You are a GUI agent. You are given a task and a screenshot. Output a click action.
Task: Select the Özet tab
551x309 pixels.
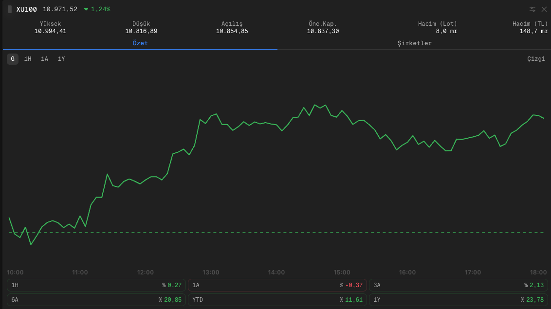click(140, 43)
